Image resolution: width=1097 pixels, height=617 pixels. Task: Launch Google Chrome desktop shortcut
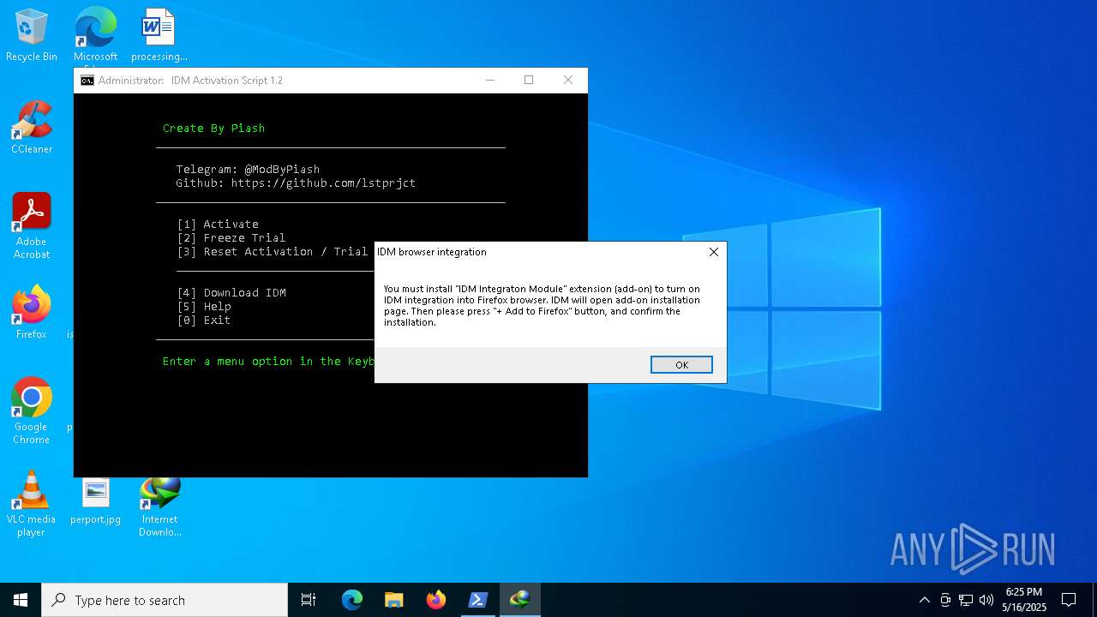[x=32, y=411]
